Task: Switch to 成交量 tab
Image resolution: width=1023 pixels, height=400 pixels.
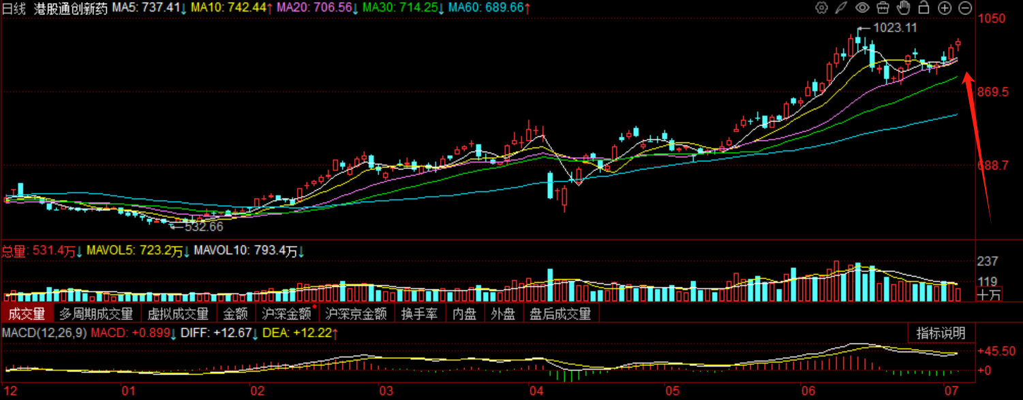Action: pyautogui.click(x=27, y=314)
